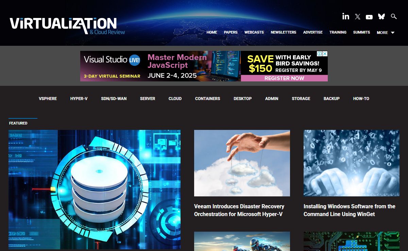Select the CLOUD topic tab
Viewport: 408px width, 251px height.
[175, 99]
